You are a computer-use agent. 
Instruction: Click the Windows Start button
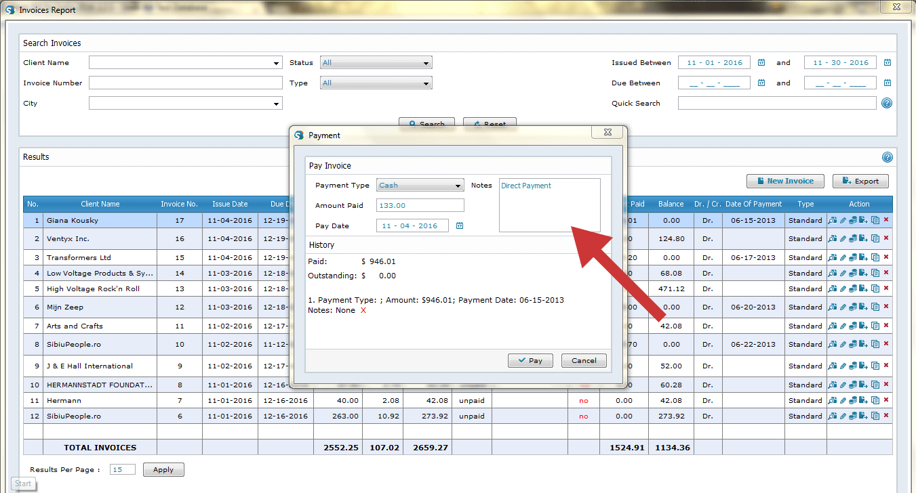click(x=23, y=484)
